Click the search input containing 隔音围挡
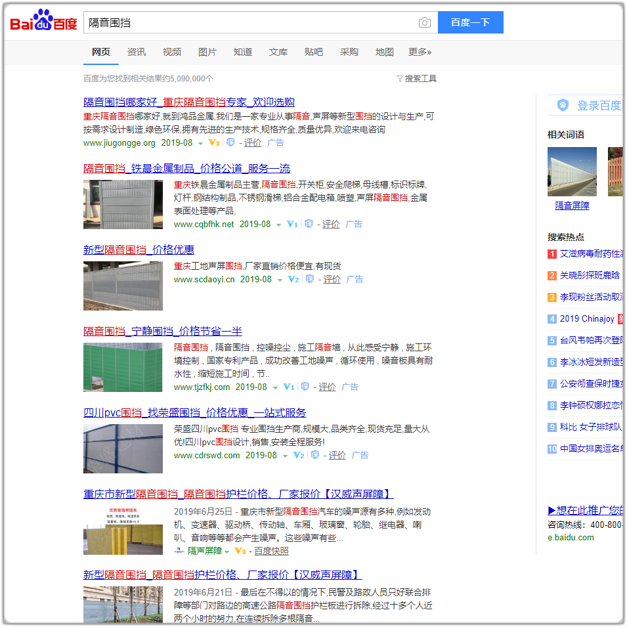 click(x=249, y=23)
